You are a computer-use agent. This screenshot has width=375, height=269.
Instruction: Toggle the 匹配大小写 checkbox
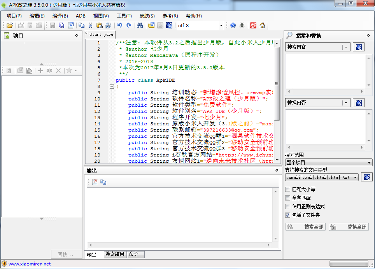pos(288,190)
